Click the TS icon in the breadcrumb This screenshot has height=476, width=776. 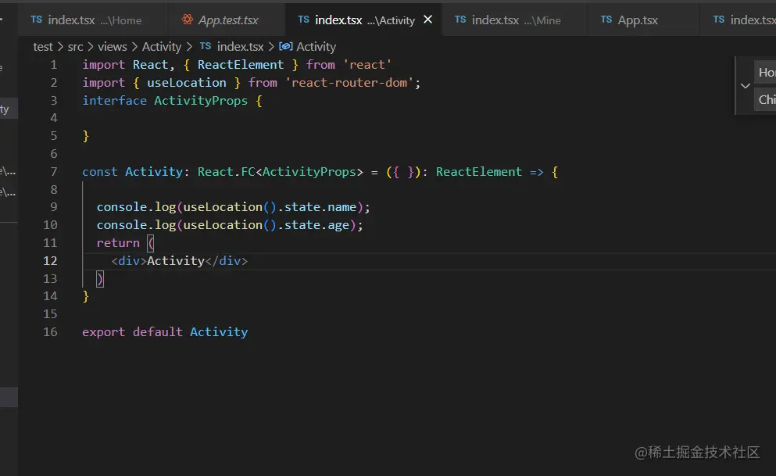coord(206,46)
